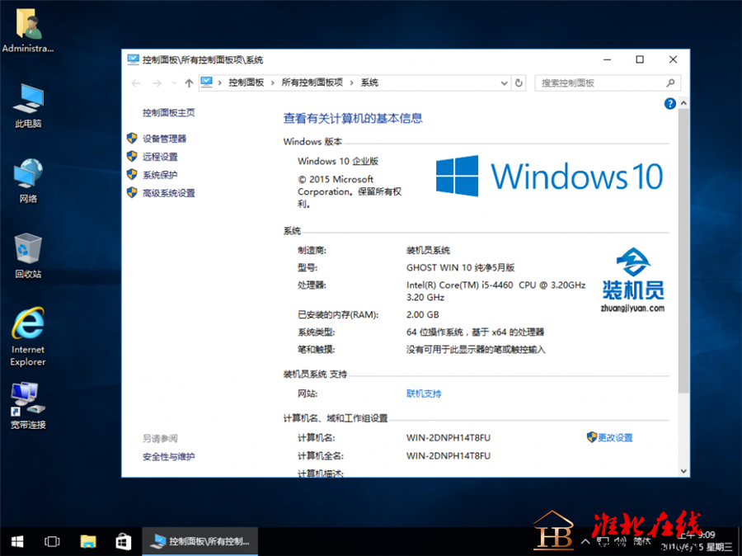Click the vertical scrollbar thumb
742x556 pixels.
[x=683, y=251]
